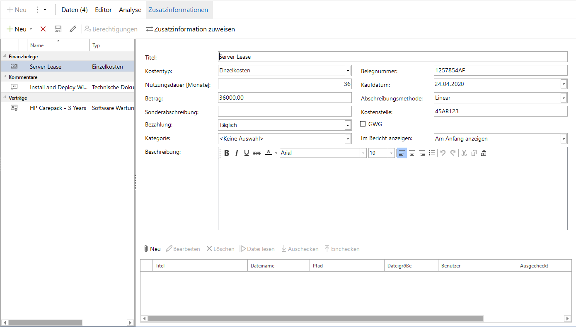The height and width of the screenshot is (327, 576).
Task: Select the Install and Deploy Wi... entry
Action: click(x=68, y=87)
